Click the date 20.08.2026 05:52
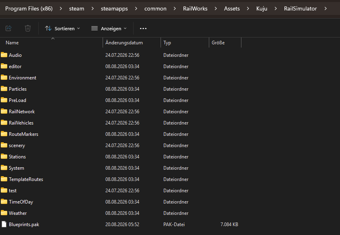 point(122,225)
